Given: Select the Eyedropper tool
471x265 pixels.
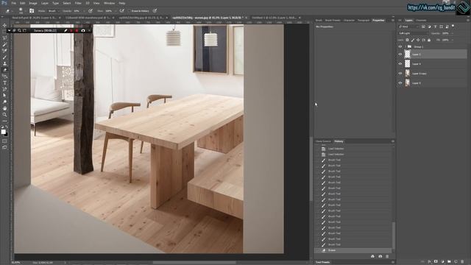Looking at the screenshot, I should coord(4,44).
